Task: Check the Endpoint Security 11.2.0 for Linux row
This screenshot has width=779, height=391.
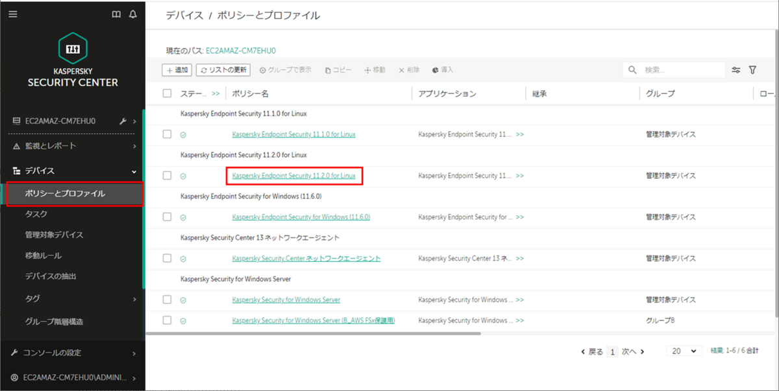Action: [167, 176]
